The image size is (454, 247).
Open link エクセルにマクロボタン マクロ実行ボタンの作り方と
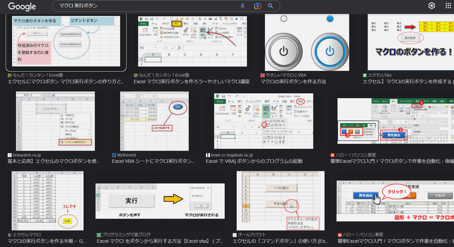pyautogui.click(x=65, y=82)
